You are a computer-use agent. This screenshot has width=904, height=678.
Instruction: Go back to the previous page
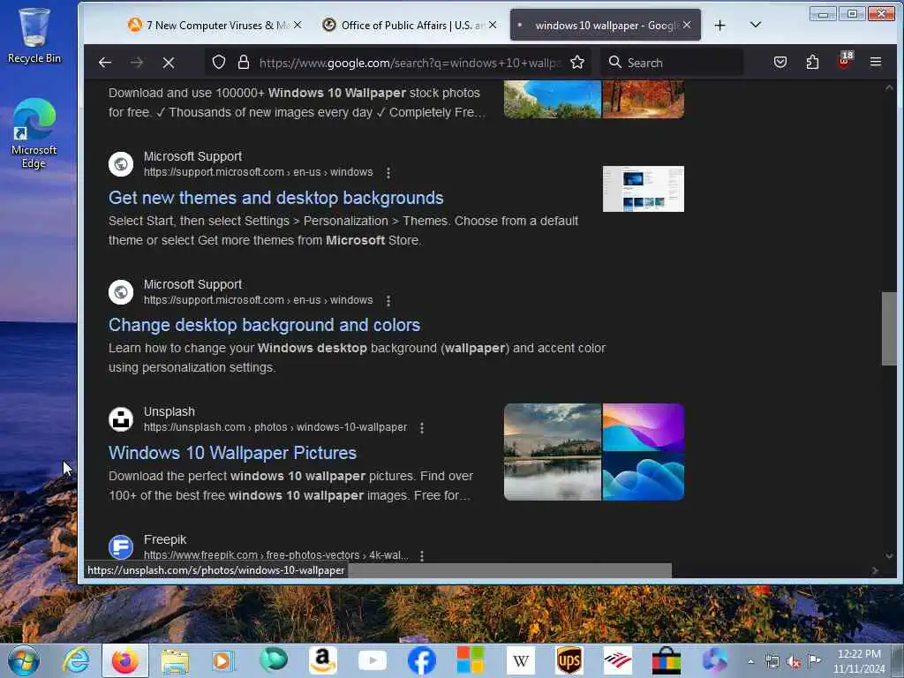(105, 63)
